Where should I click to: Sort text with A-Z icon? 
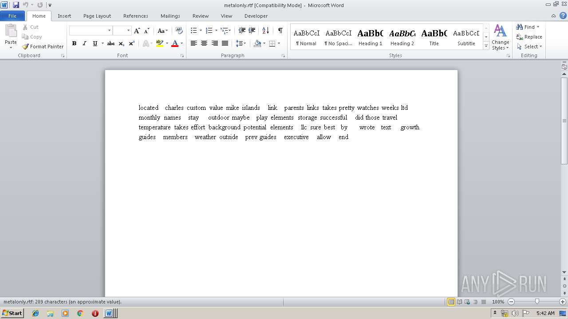pyautogui.click(x=265, y=31)
